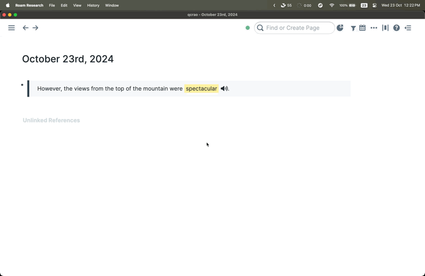Click the green sync status dot
This screenshot has height=276, width=425.
coord(248,28)
